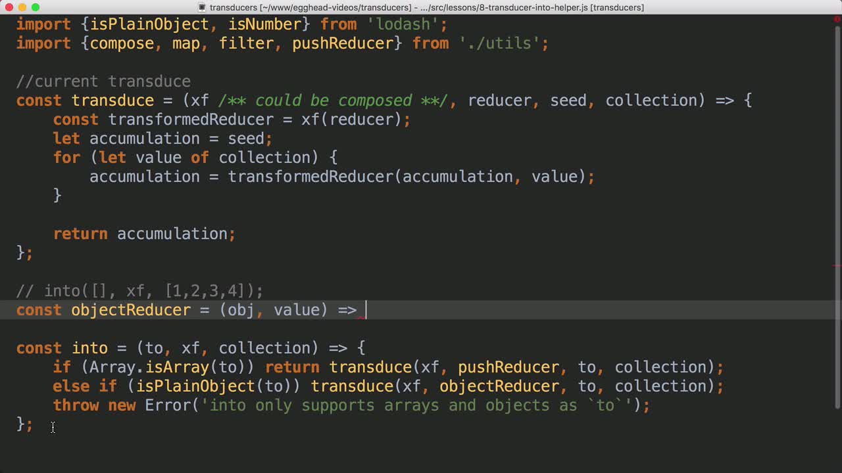
Task: Click 'isPlainObject(to)' in the else if line
Action: click(x=214, y=386)
